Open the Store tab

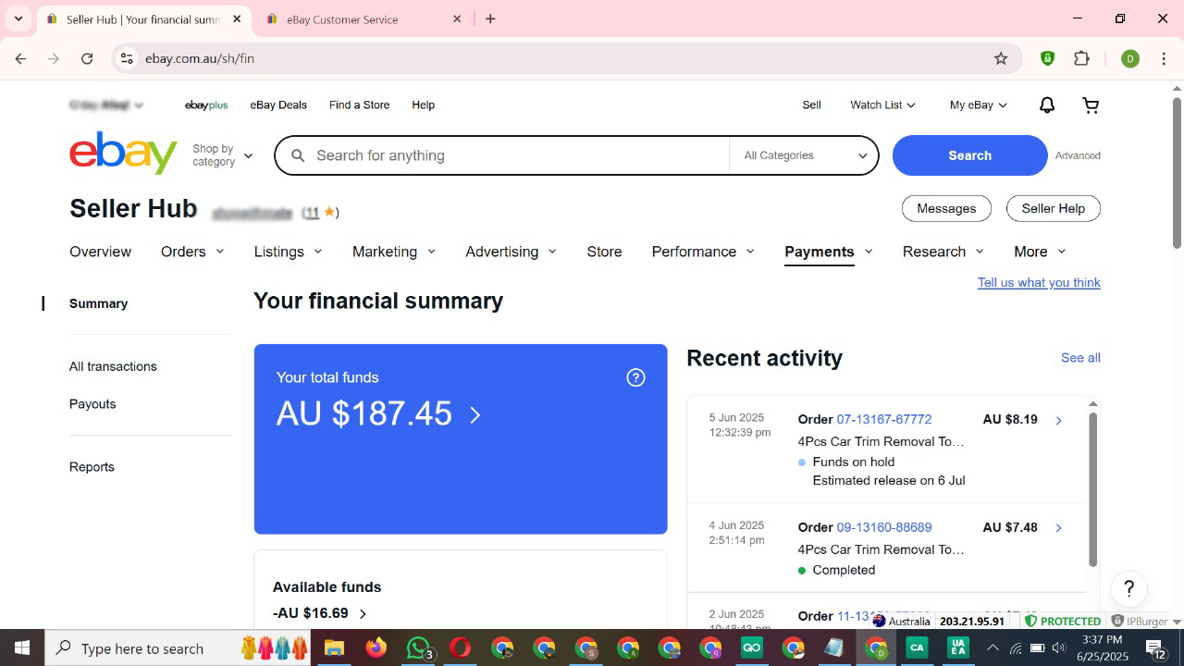point(604,252)
